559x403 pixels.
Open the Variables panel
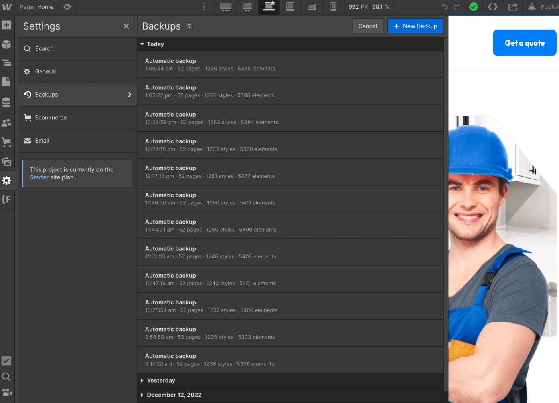(x=6, y=199)
